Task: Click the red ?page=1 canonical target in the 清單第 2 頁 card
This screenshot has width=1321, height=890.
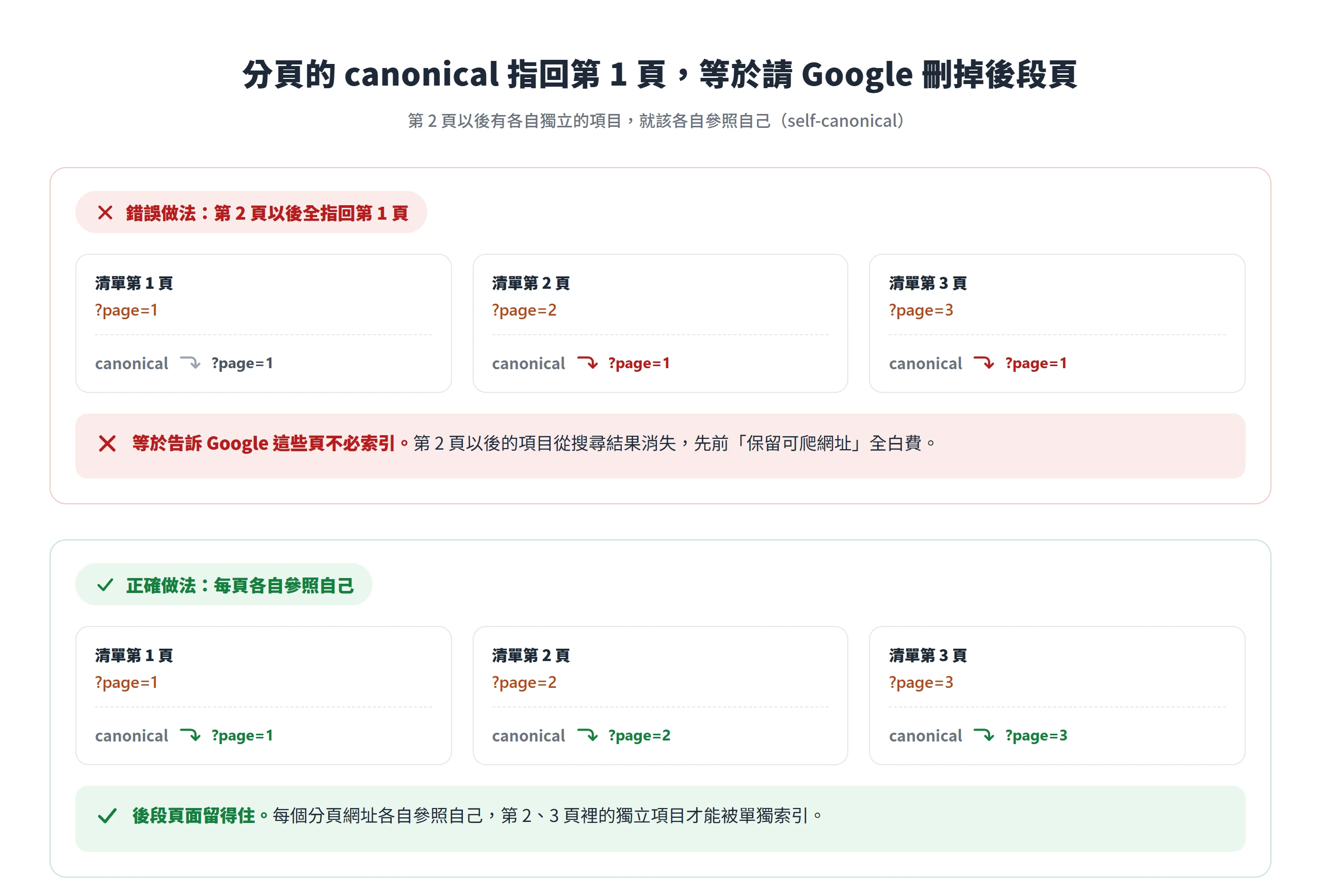Action: point(639,363)
